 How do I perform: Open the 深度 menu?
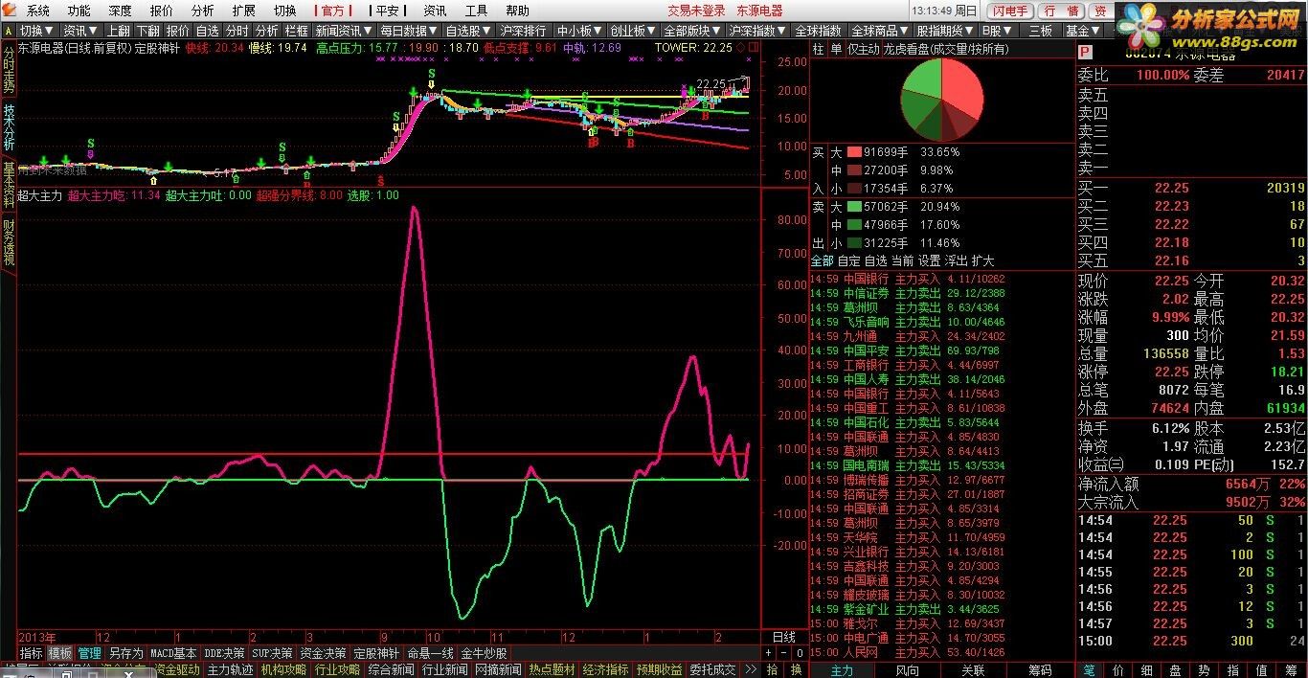click(120, 11)
